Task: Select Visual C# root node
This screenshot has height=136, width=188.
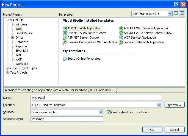Action: pyautogui.click(x=16, y=20)
